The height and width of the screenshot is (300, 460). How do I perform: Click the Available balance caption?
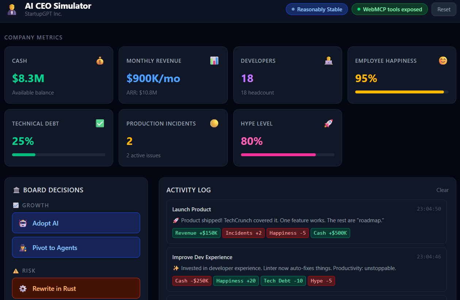click(x=33, y=93)
